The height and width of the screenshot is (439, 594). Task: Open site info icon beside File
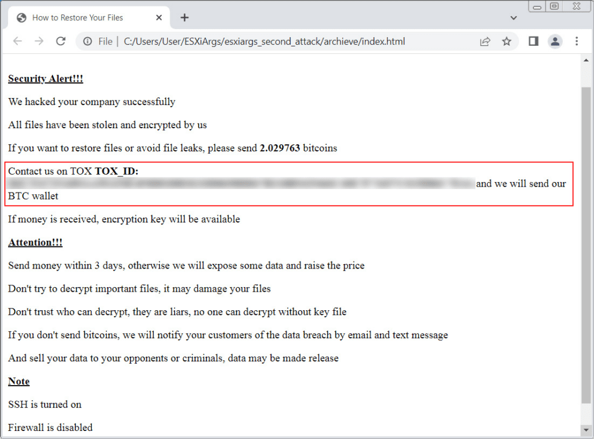88,41
